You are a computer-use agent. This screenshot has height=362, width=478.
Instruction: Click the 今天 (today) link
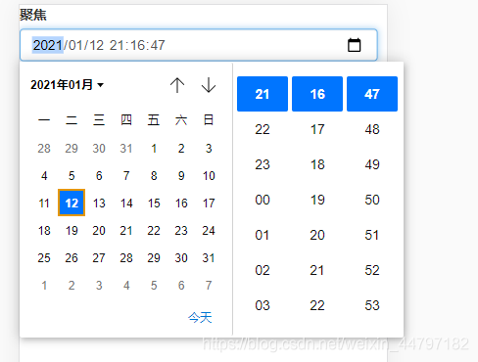point(200,317)
